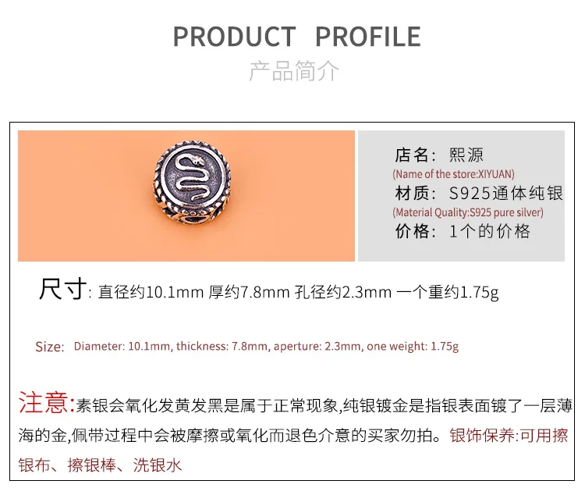Image resolution: width=585 pixels, height=495 pixels.
Task: Click the Material Quality:S925 pure silver text
Action: pyautogui.click(x=468, y=212)
